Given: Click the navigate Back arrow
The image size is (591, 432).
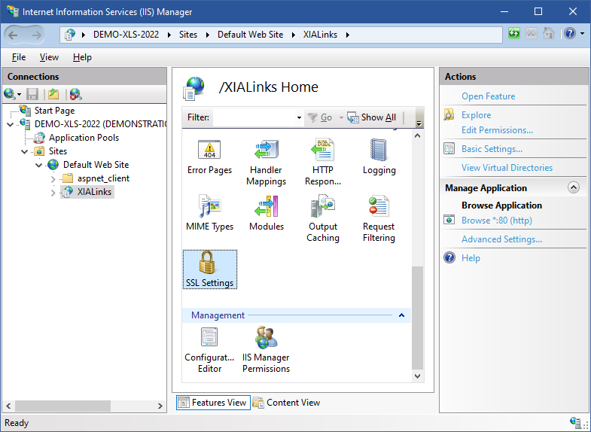Looking at the screenshot, I should [x=14, y=35].
